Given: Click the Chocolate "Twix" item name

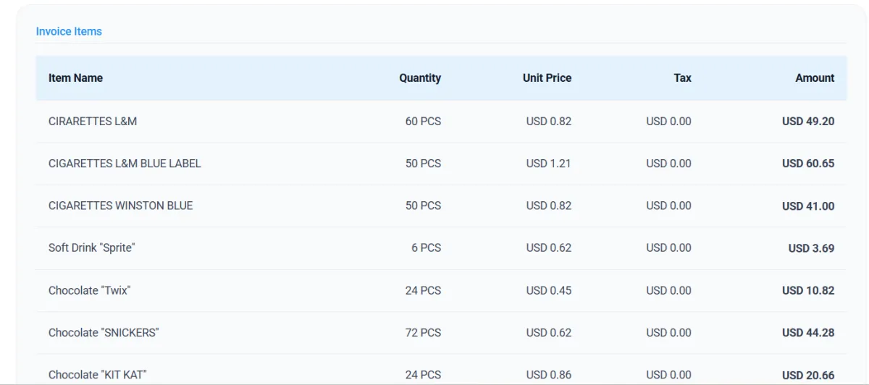Looking at the screenshot, I should click(x=89, y=290).
